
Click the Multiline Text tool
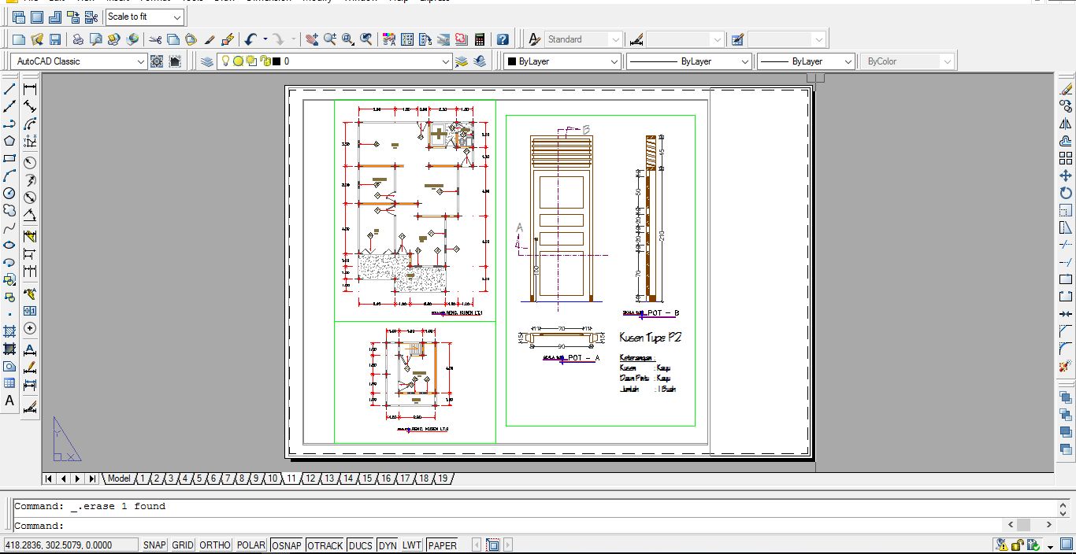[9, 401]
